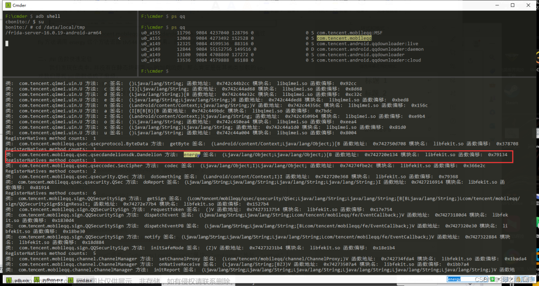This screenshot has width=539, height=286.
Task: Close the Cmder window
Action: (529, 5)
